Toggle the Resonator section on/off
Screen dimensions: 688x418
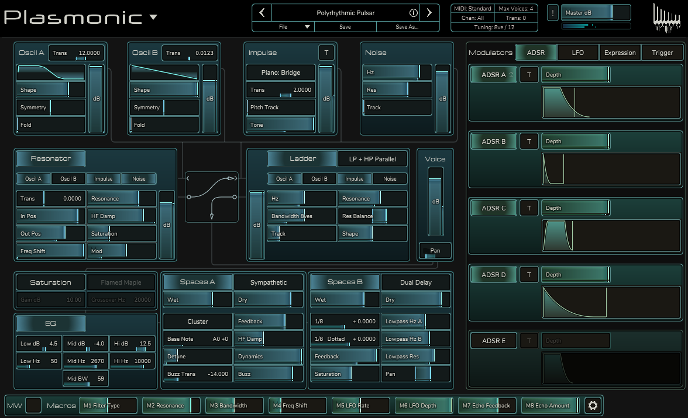pyautogui.click(x=50, y=158)
